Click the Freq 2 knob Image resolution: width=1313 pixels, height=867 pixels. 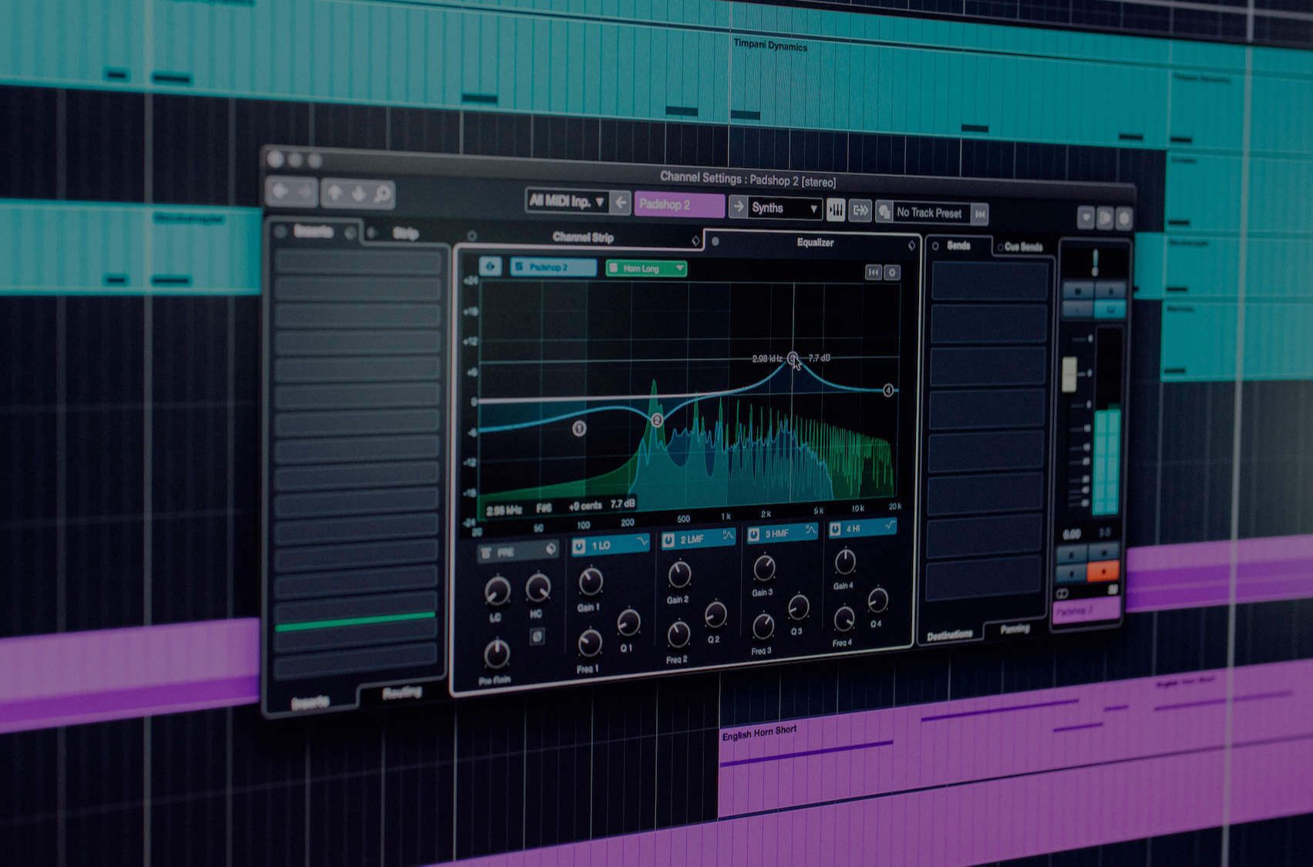pyautogui.click(x=678, y=635)
